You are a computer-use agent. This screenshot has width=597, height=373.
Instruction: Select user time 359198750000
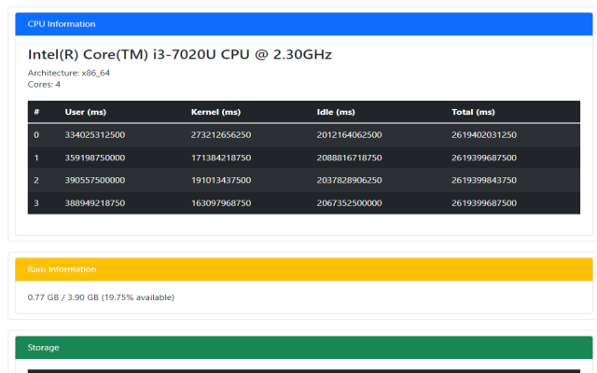[95, 158]
